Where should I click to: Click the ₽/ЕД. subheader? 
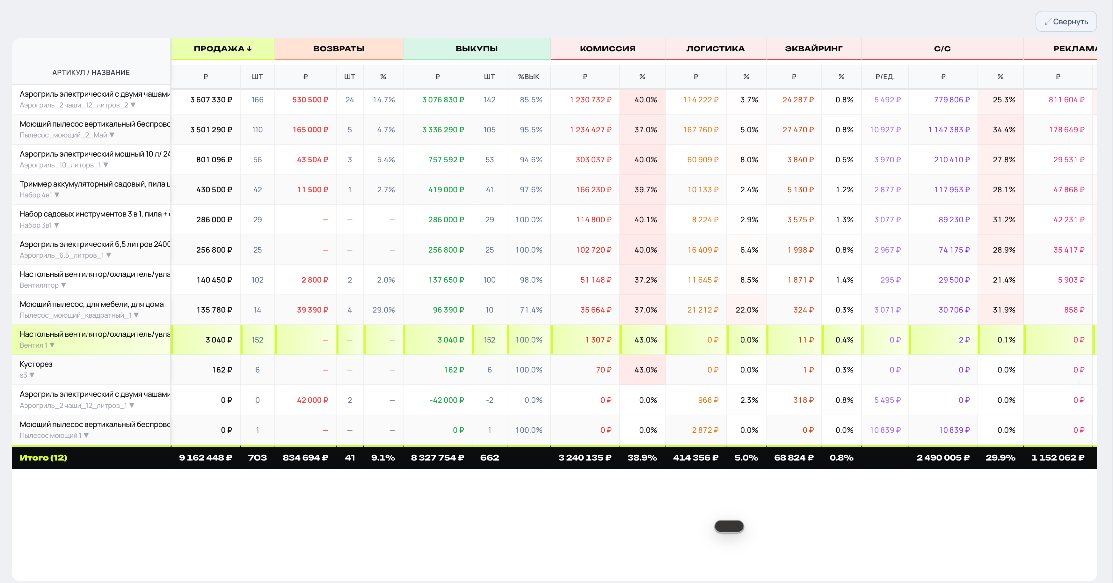(x=885, y=77)
